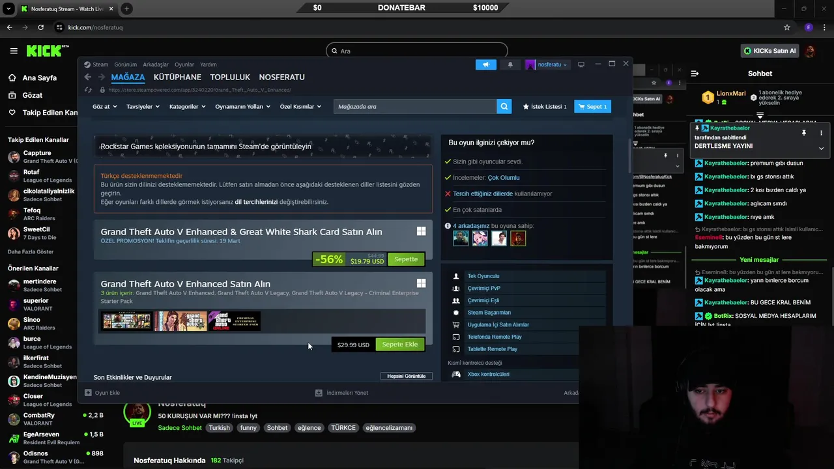Unpin the DERTLESME YAYINI pinned message

click(x=804, y=133)
